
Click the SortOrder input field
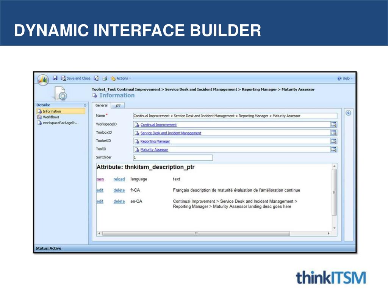click(x=173, y=157)
